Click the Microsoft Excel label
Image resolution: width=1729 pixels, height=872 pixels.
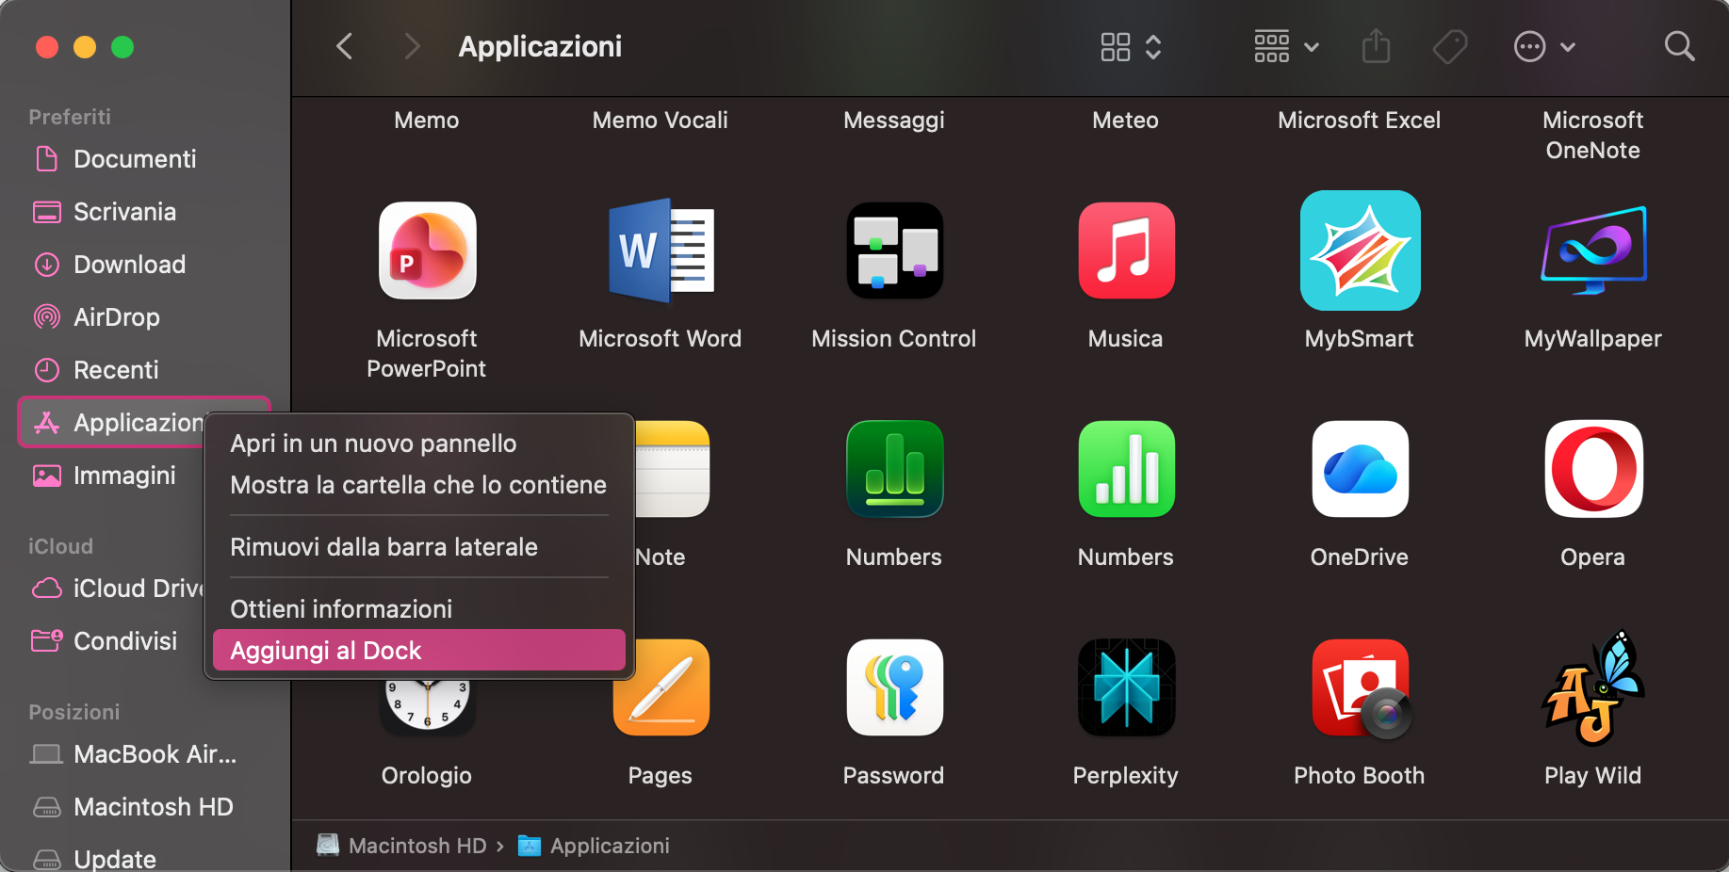click(1360, 121)
